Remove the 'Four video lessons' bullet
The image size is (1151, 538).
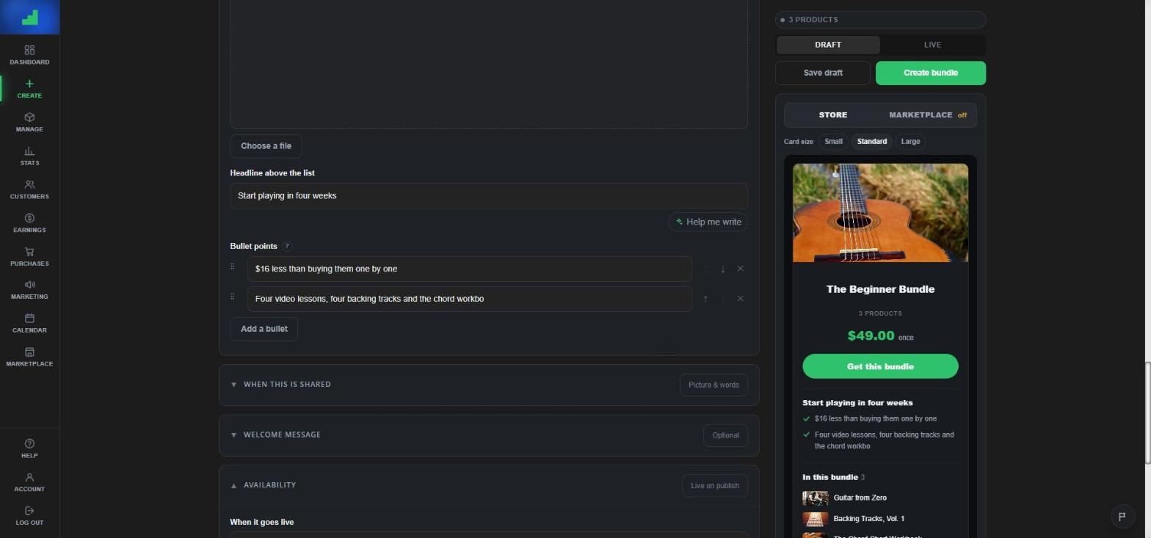click(740, 299)
